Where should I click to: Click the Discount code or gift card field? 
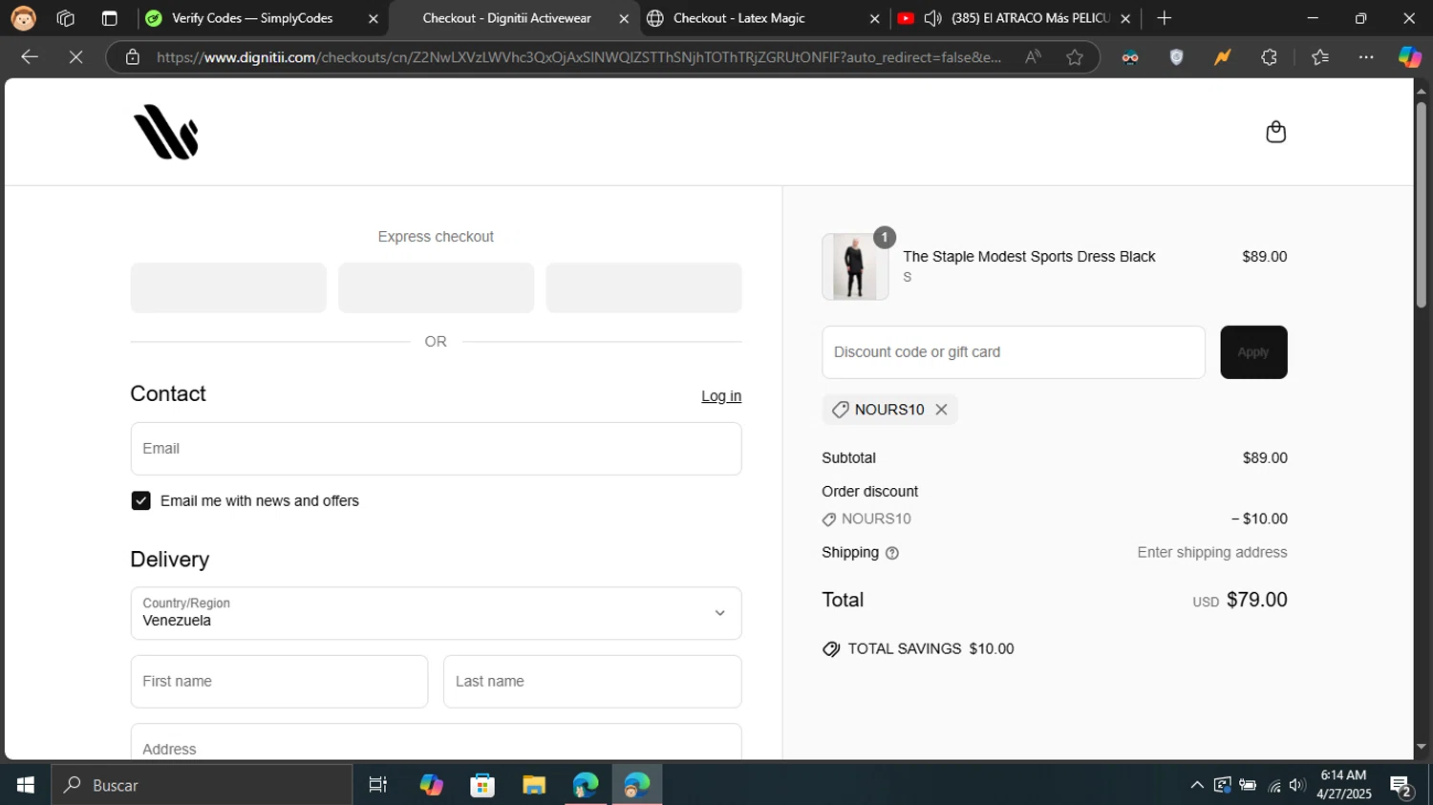tap(1014, 352)
